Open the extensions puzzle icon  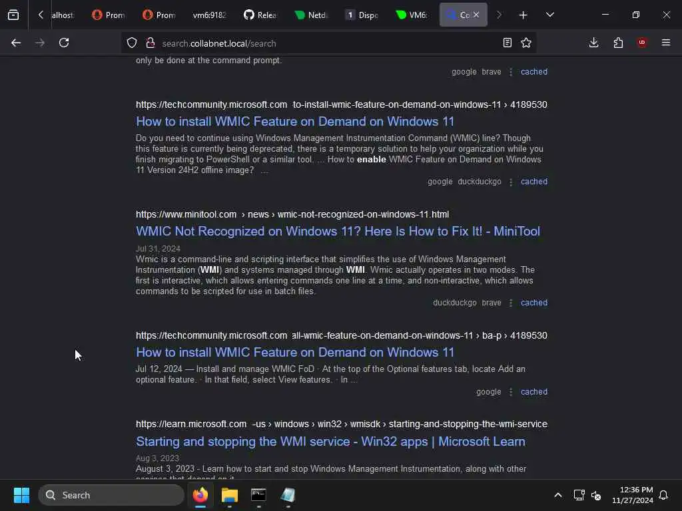[618, 43]
